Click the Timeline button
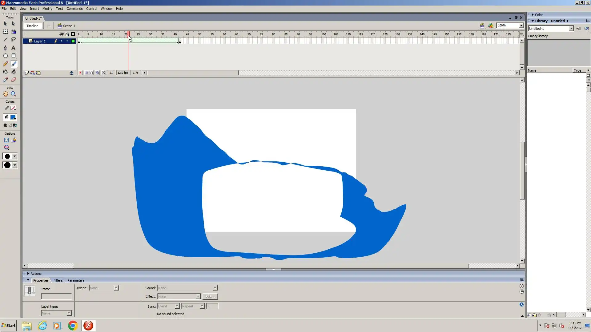The image size is (591, 332). (32, 26)
